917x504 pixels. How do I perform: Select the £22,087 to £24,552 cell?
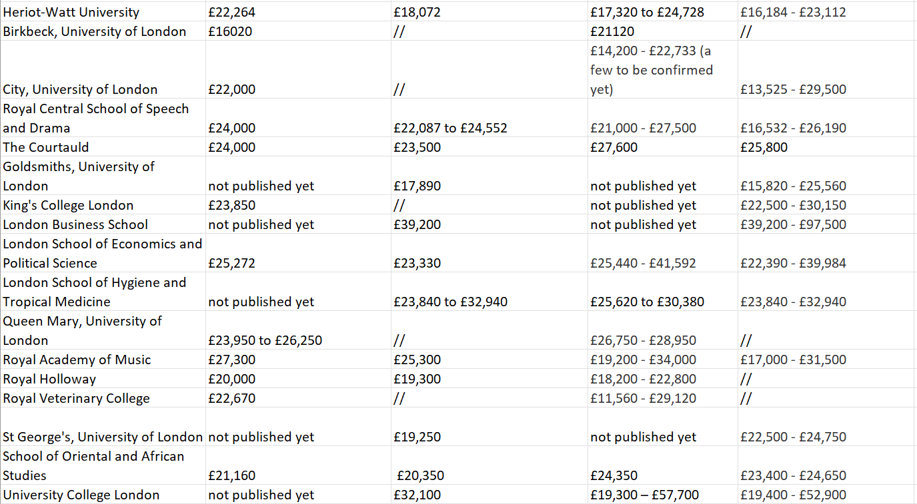(x=450, y=128)
